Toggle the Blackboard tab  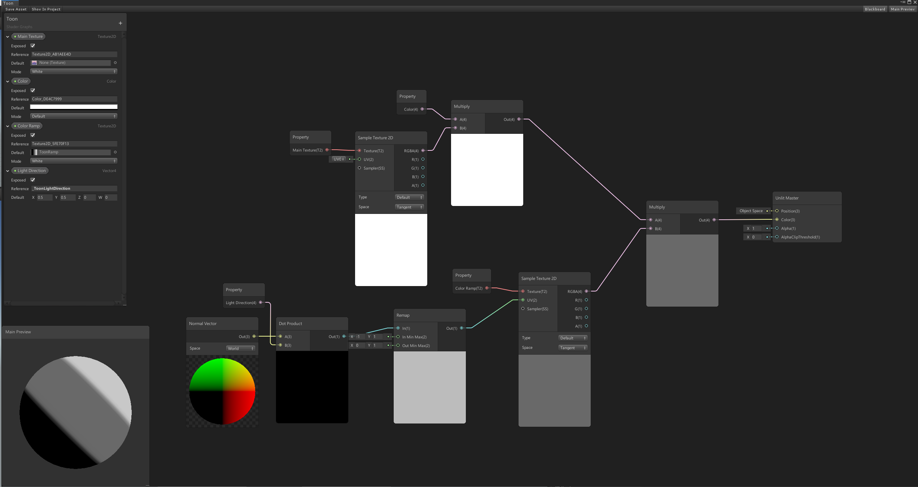(x=875, y=9)
